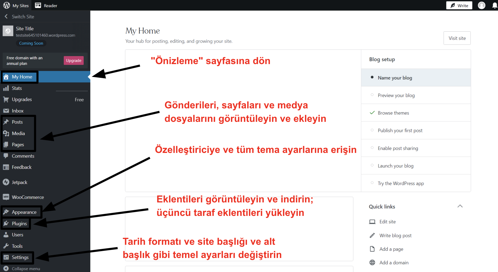Image resolution: width=498 pixels, height=272 pixels.
Task: Click the Tools wrench icon
Action: click(x=6, y=246)
